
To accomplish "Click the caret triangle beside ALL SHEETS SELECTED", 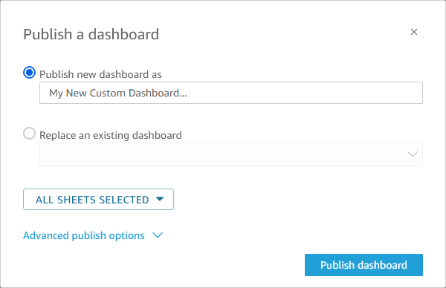I will [160, 199].
